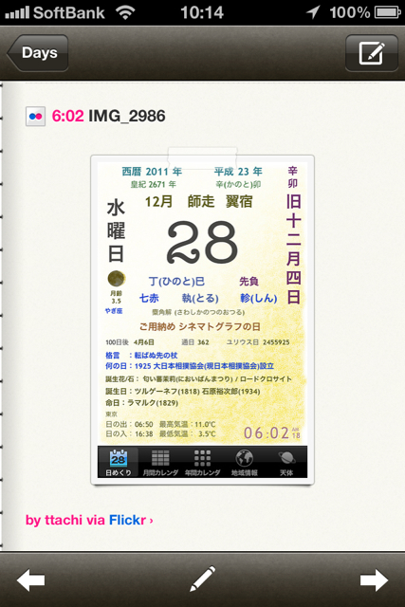Tap the large 28 date number
Screen dimensions: 405x607
[x=202, y=243]
